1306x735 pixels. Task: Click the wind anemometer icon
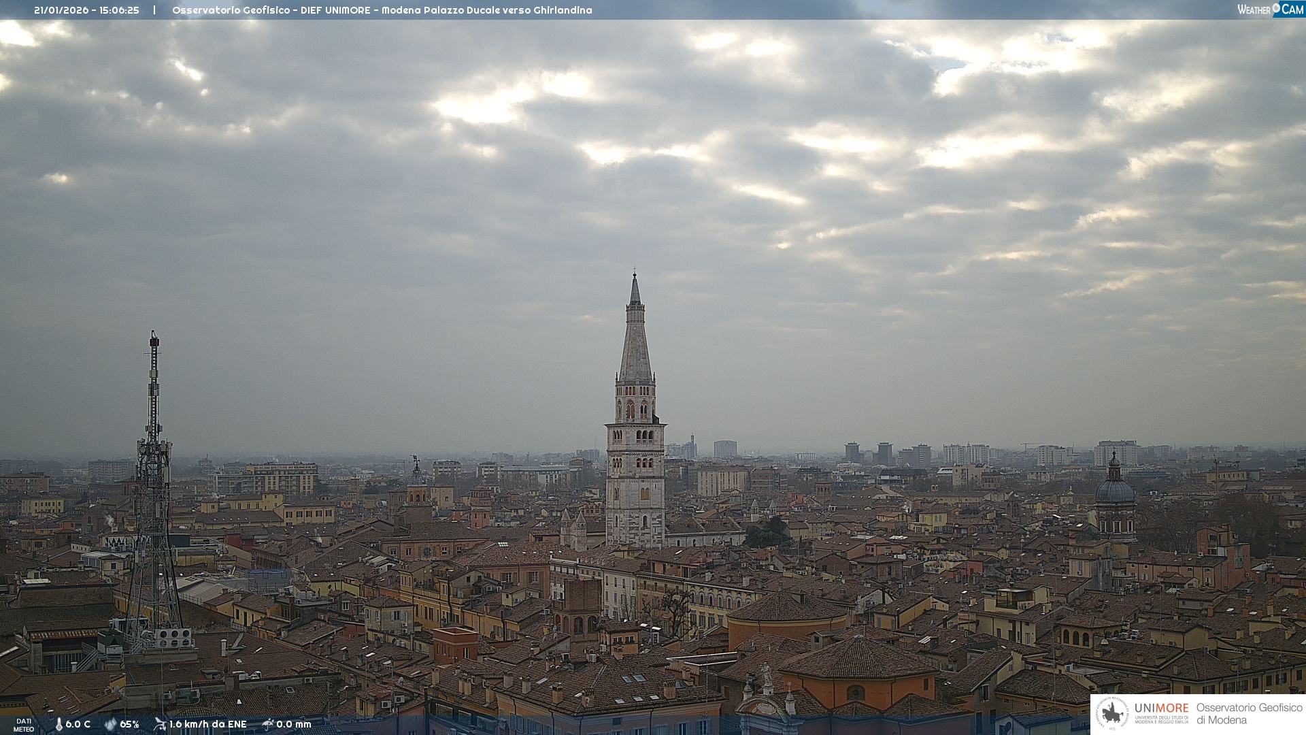160,724
